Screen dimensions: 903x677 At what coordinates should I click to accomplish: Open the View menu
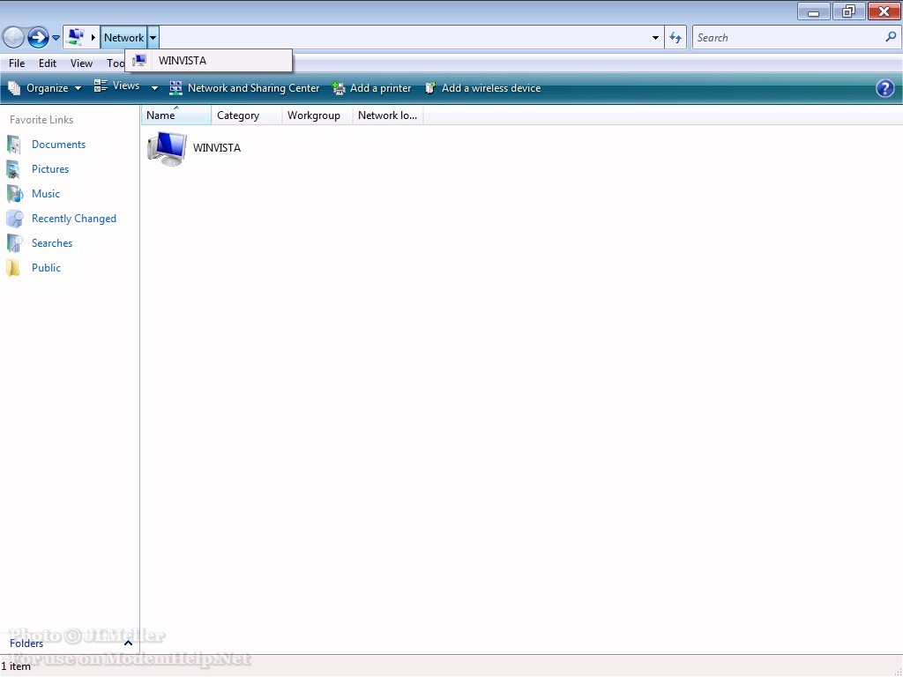(81, 63)
